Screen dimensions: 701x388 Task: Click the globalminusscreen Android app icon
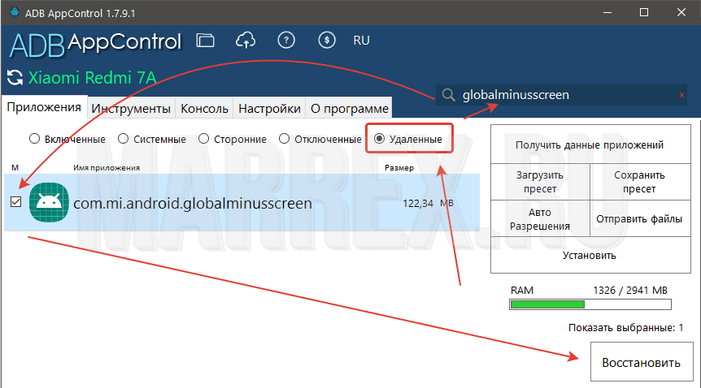click(49, 202)
